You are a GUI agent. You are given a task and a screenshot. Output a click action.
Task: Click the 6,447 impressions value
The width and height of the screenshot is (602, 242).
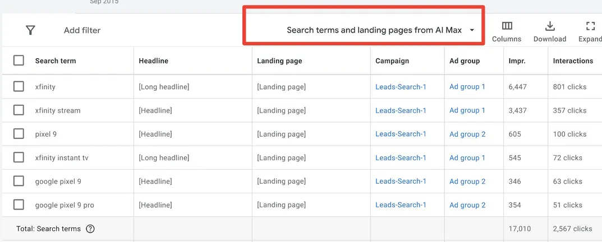(x=517, y=87)
